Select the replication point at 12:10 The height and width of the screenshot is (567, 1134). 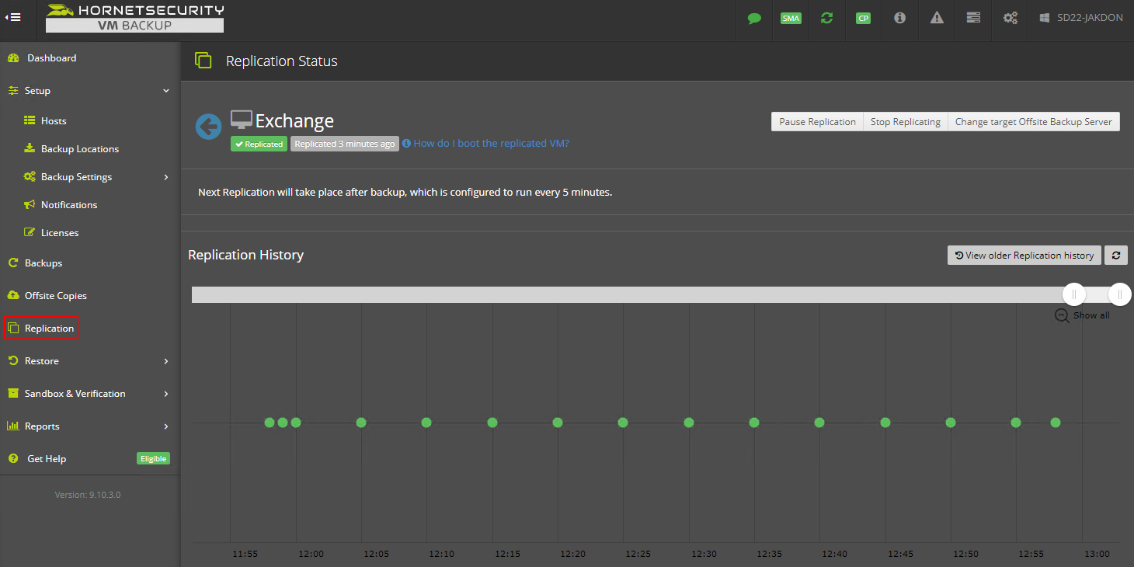pyautogui.click(x=426, y=423)
